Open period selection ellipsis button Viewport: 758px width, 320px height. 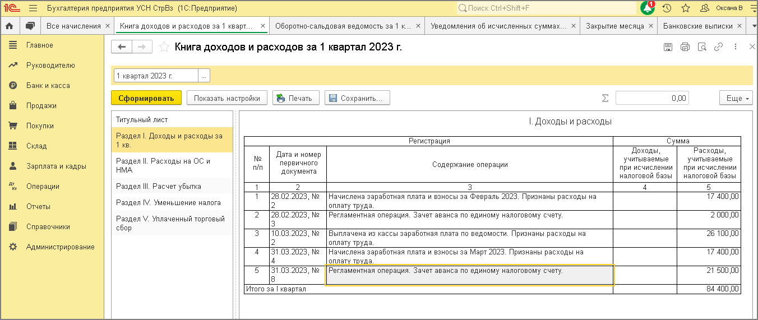[x=204, y=76]
